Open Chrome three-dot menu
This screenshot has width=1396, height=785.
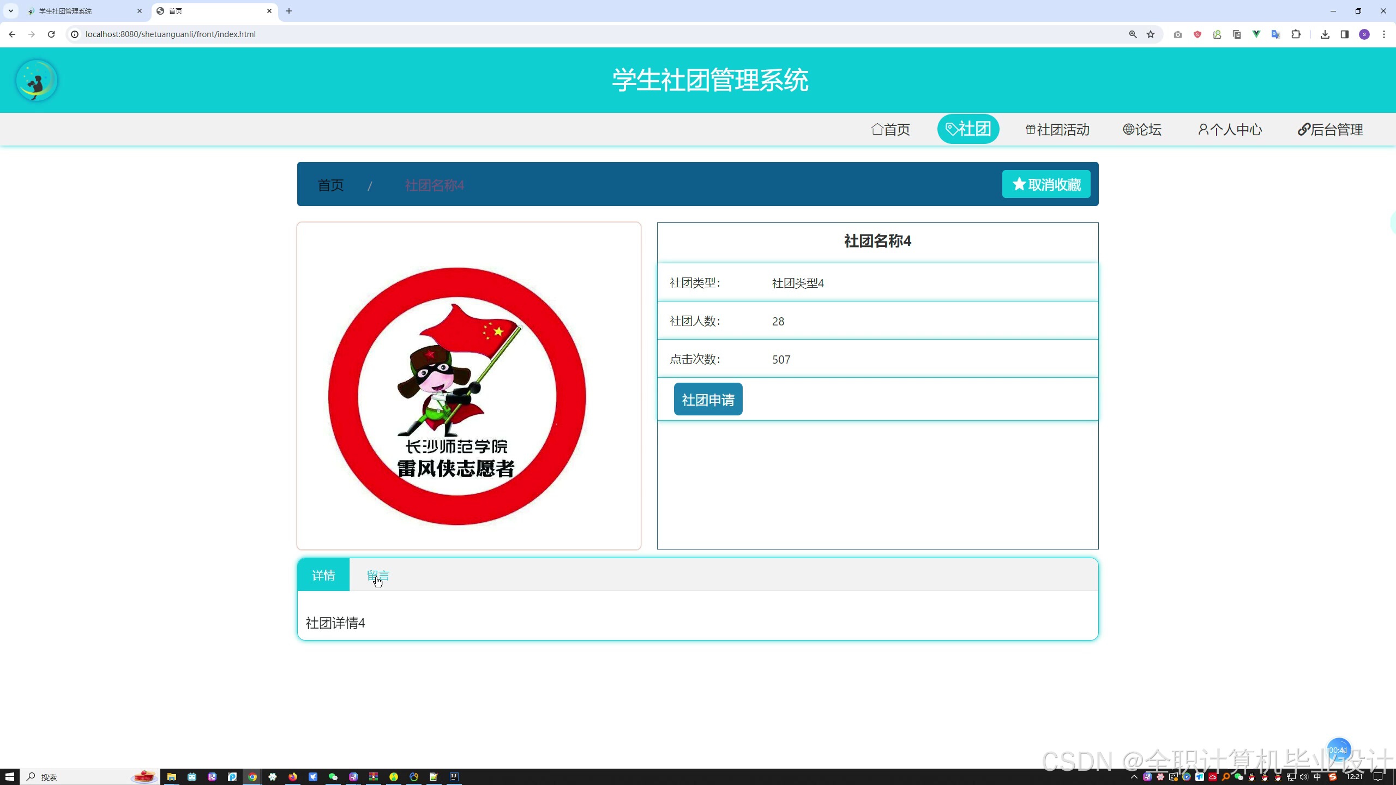click(1384, 34)
